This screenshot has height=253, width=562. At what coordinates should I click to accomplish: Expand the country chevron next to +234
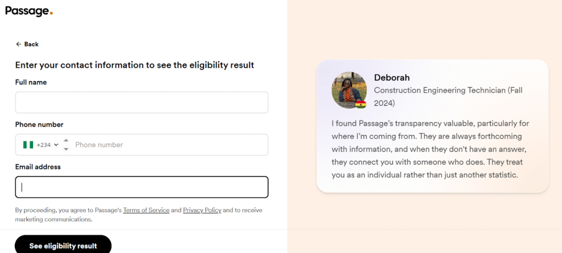pyautogui.click(x=56, y=145)
